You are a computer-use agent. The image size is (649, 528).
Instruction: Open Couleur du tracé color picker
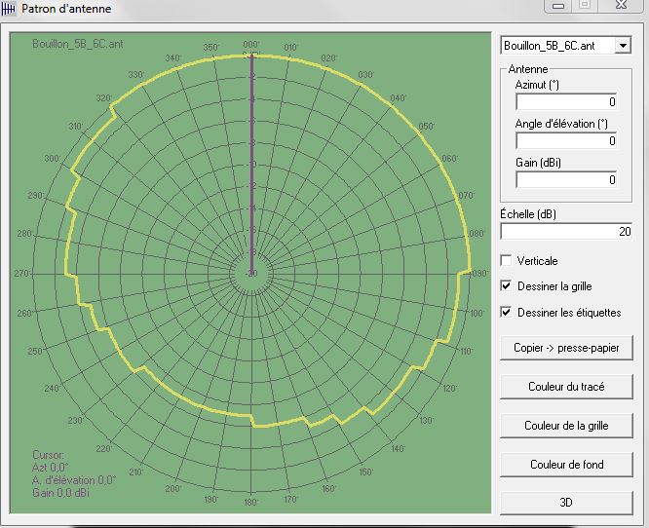[x=566, y=387]
